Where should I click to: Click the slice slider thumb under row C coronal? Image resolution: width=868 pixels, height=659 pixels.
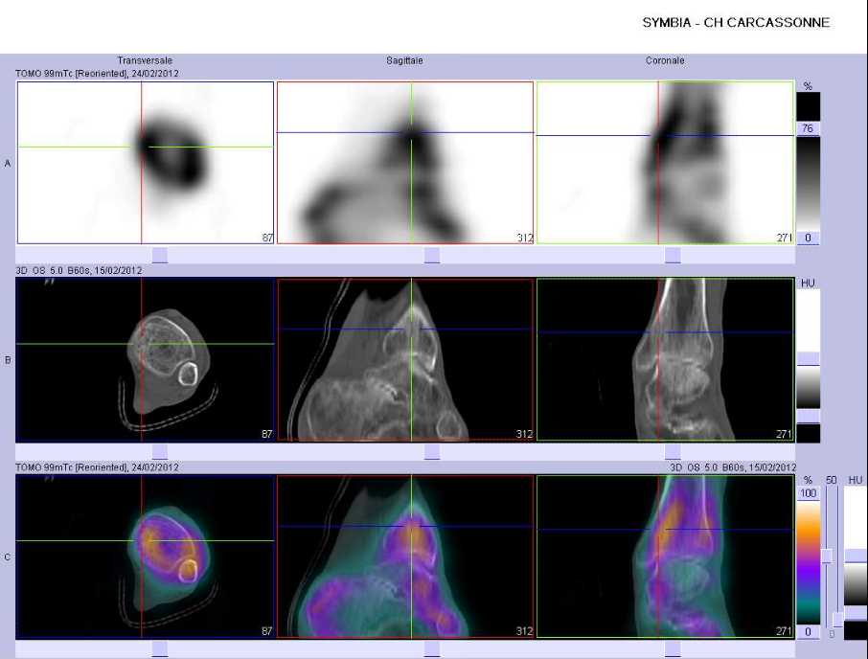pos(673,649)
